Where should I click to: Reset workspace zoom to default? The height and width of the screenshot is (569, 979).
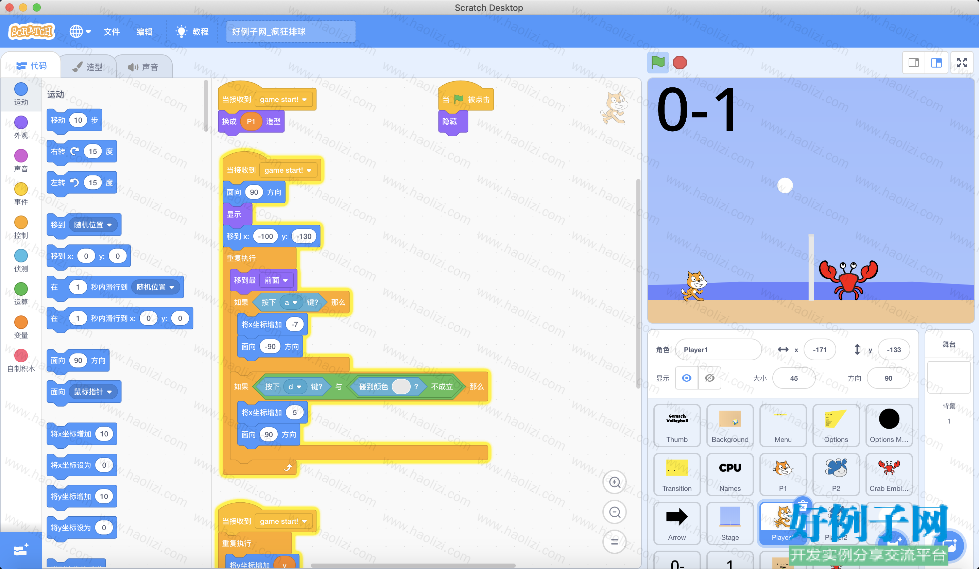click(615, 542)
